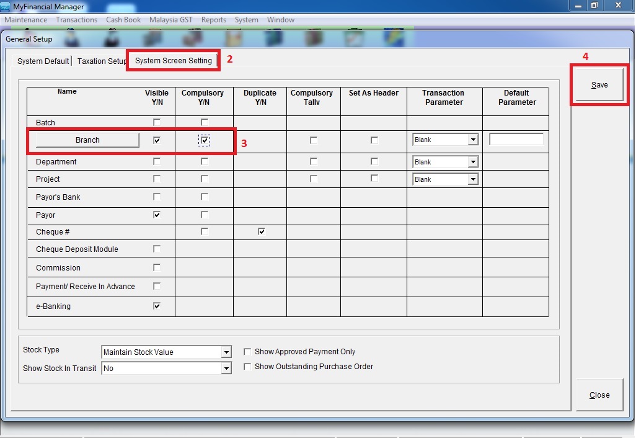Expand the Branch Transaction Parameter dropdown

(x=473, y=140)
